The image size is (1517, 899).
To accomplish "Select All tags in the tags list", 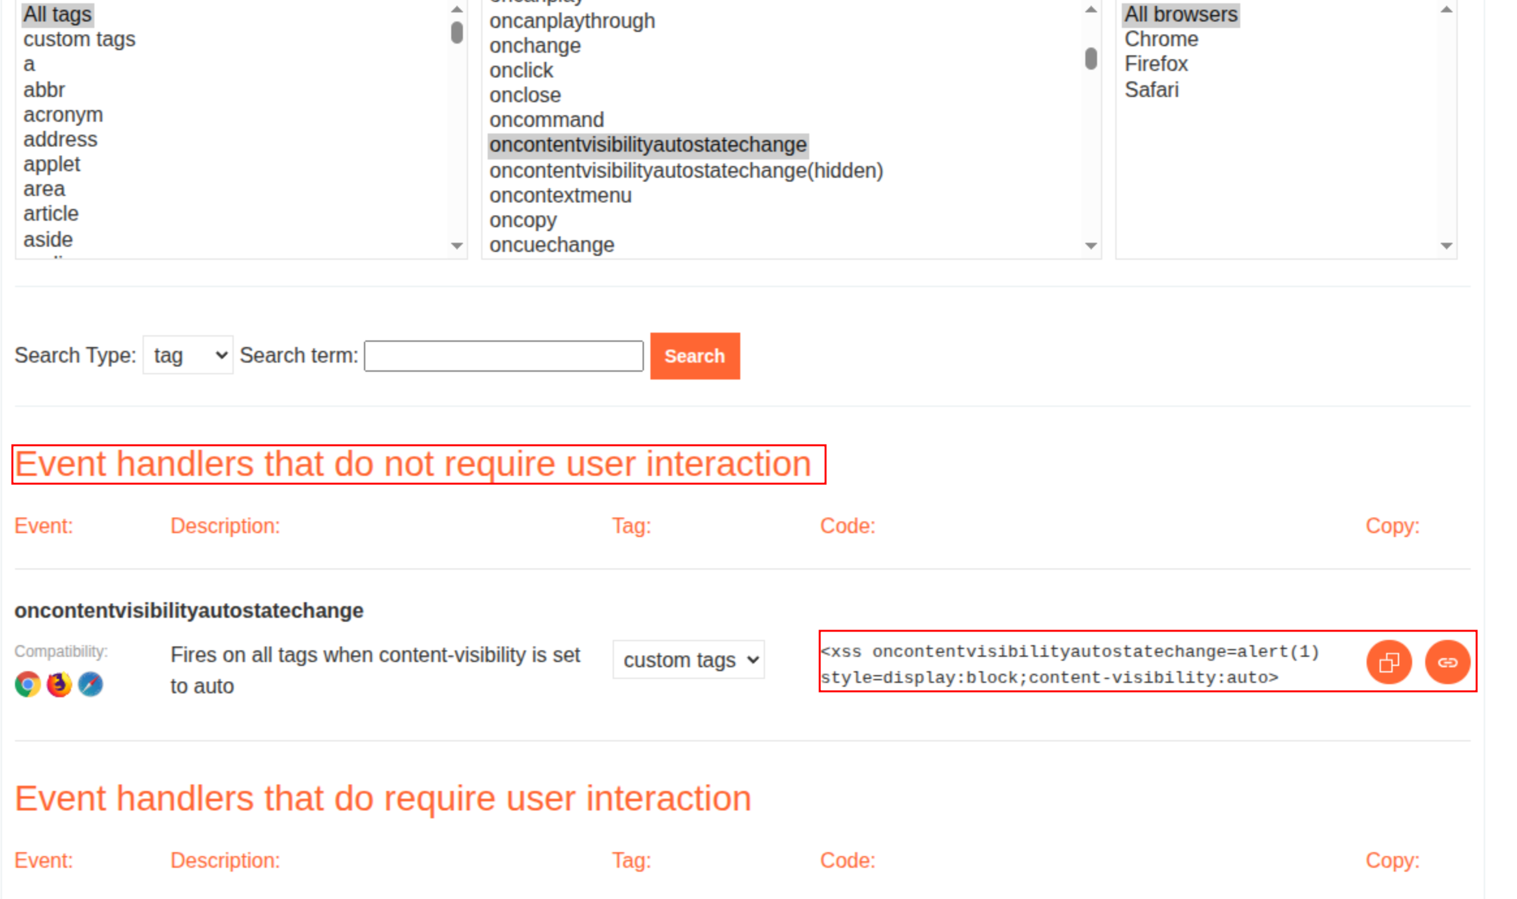I will (57, 14).
